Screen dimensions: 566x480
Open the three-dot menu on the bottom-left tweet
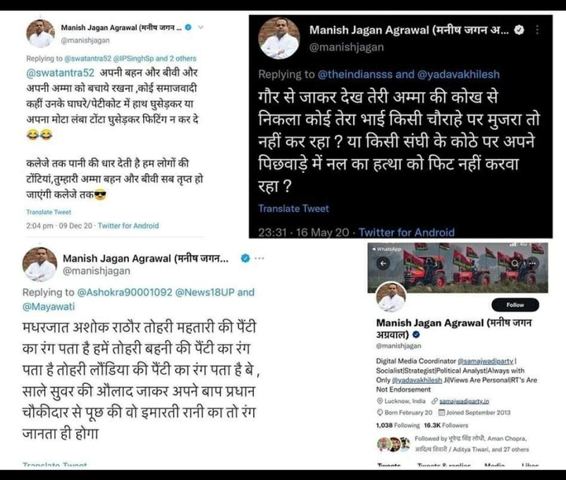259,258
